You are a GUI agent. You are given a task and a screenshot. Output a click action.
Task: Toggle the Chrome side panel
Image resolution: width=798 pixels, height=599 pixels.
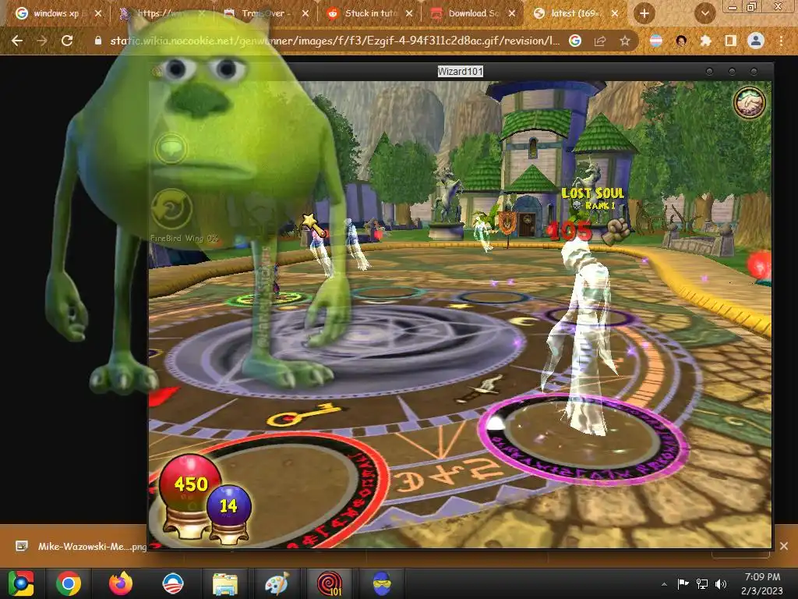click(x=730, y=41)
